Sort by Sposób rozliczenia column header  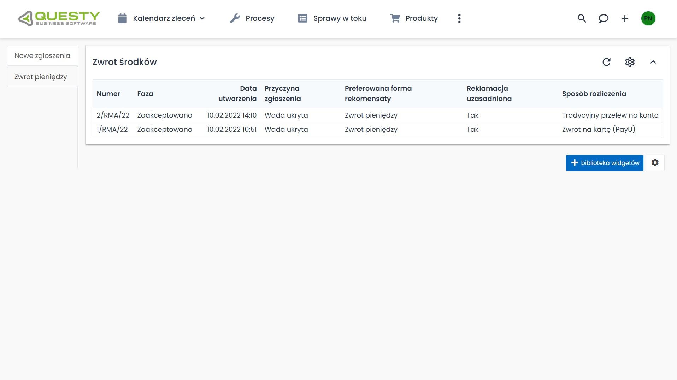594,94
